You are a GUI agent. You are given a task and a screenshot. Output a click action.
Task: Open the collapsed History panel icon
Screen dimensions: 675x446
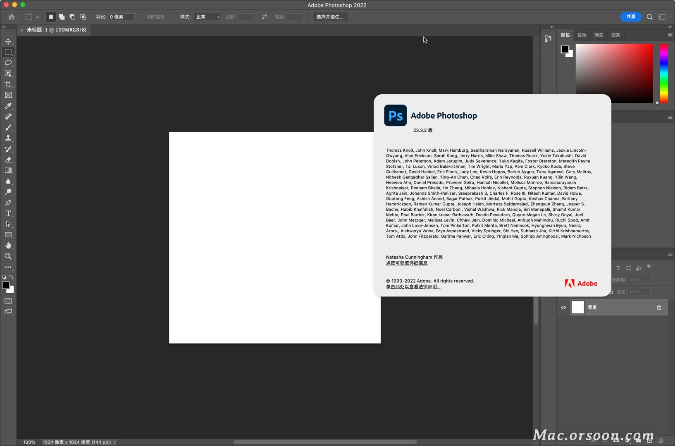[548, 38]
